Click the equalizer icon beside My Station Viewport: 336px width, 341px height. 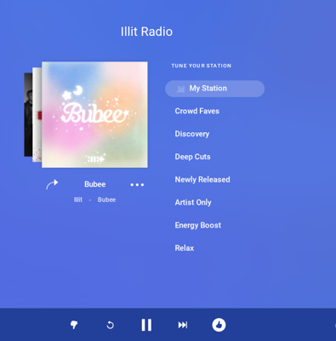coord(180,89)
